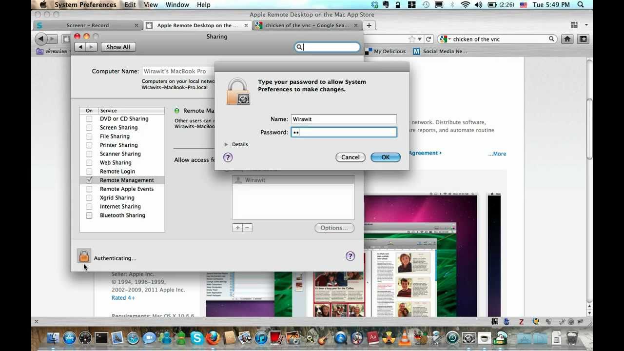The height and width of the screenshot is (351, 624).
Task: Click OK in the password dialog
Action: click(386, 157)
